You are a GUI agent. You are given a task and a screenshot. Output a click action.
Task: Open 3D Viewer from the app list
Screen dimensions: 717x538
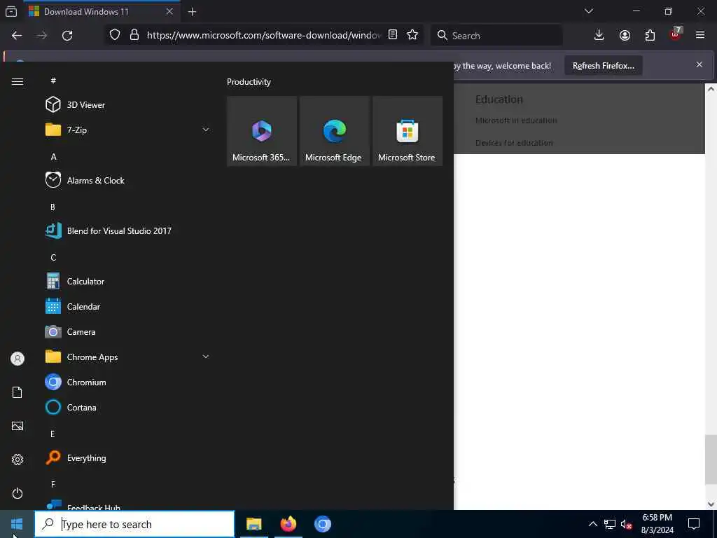click(127, 105)
